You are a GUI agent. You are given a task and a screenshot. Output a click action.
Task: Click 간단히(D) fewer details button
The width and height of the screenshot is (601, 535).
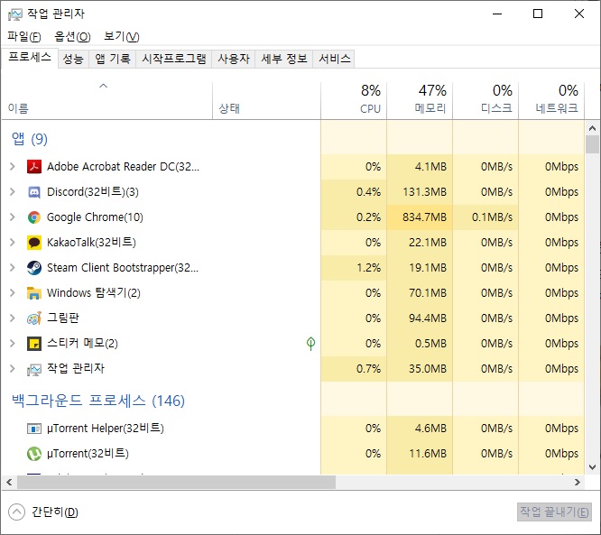[x=43, y=512]
